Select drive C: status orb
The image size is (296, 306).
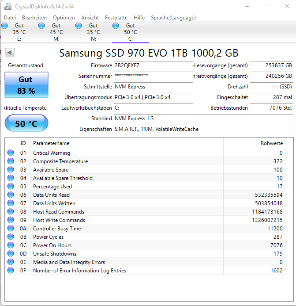[116, 26]
